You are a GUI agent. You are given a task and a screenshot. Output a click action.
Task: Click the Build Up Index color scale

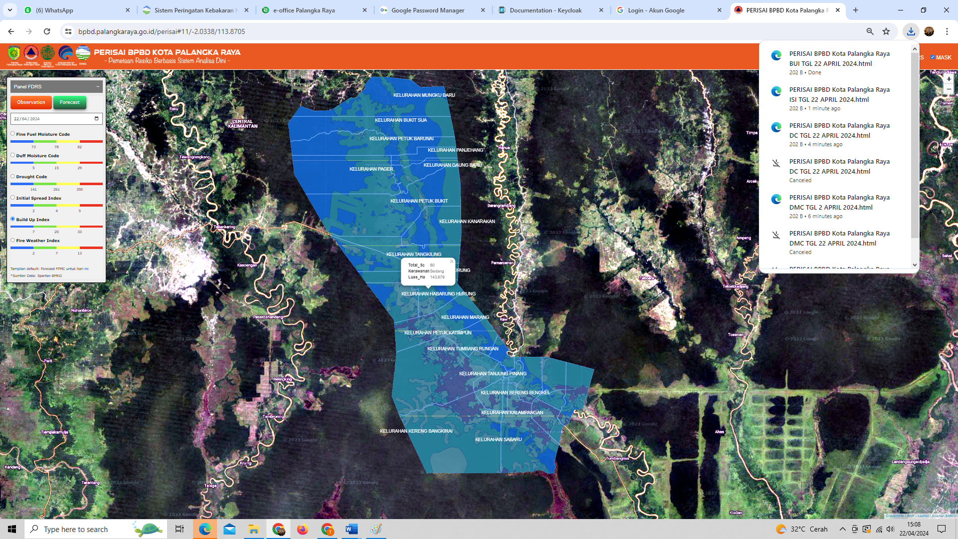coord(56,227)
